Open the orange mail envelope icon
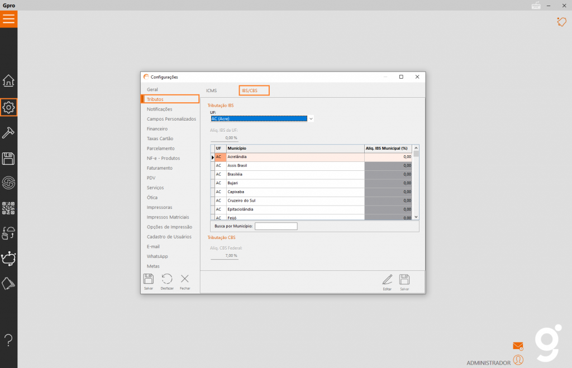This screenshot has height=368, width=572. (518, 346)
